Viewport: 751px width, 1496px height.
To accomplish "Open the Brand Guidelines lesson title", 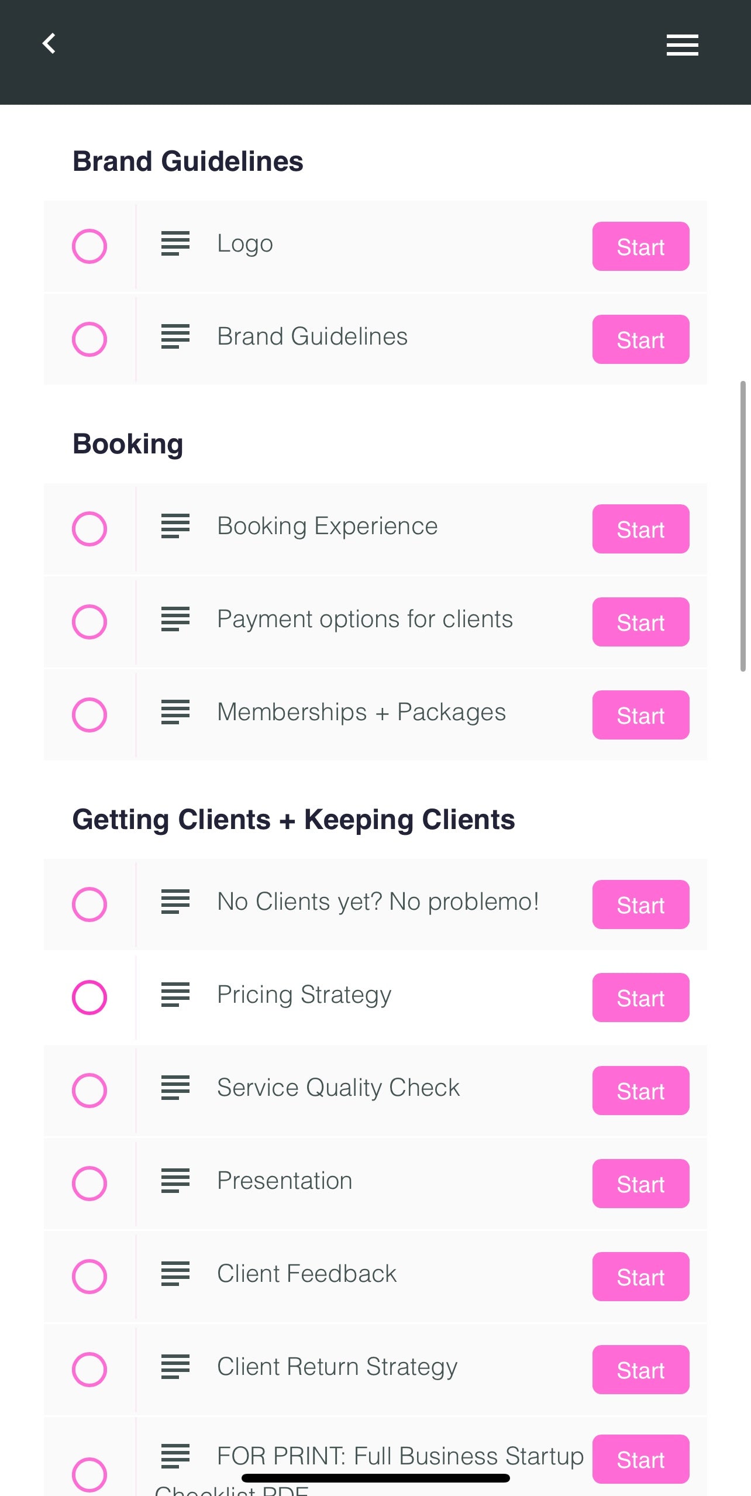I will click(312, 336).
